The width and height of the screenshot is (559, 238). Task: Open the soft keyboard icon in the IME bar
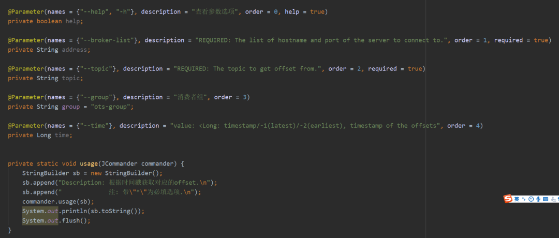click(x=546, y=199)
